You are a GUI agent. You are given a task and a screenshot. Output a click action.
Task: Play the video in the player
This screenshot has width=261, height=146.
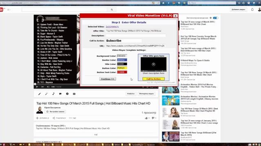coord(37,87)
